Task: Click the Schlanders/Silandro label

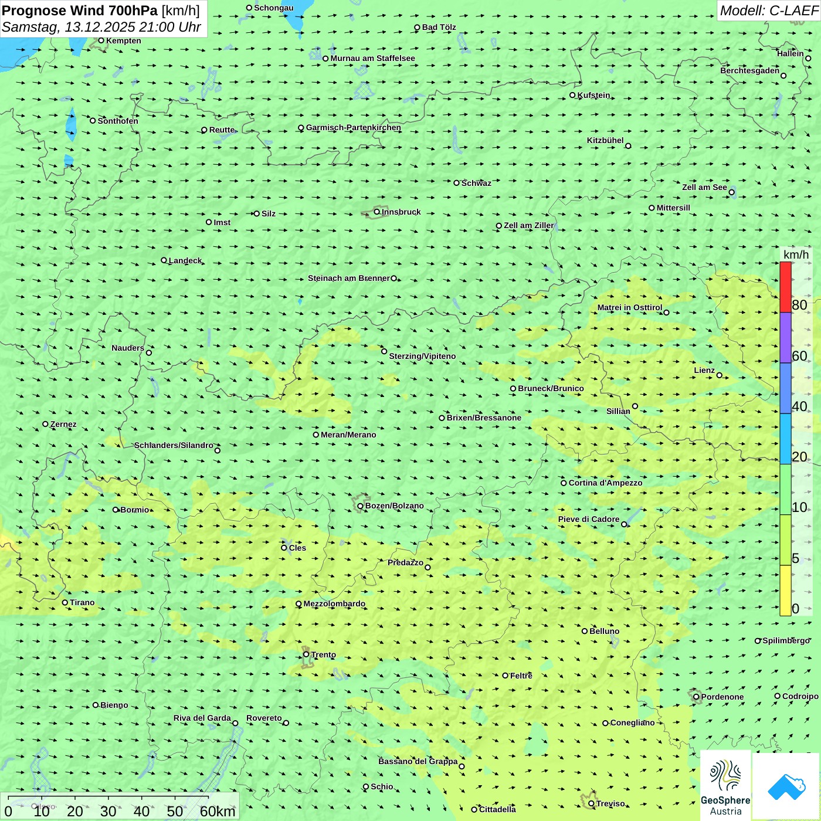Action: [x=174, y=445]
